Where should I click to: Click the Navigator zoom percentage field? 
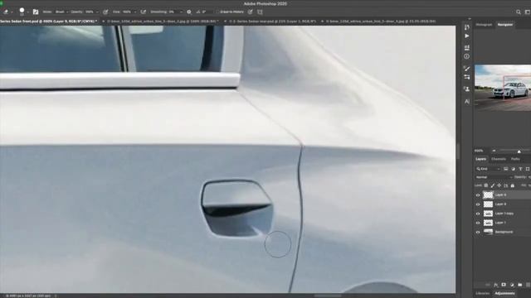coord(479,151)
